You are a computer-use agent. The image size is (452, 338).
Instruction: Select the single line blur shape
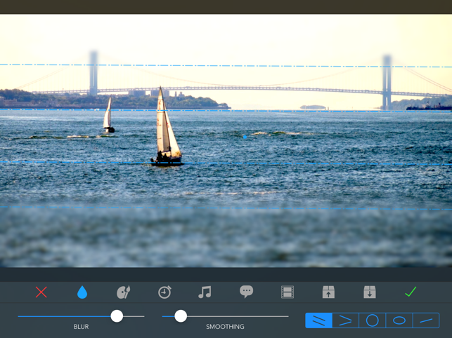coord(426,320)
